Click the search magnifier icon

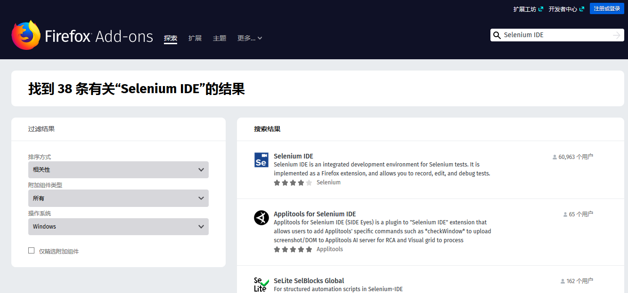497,35
